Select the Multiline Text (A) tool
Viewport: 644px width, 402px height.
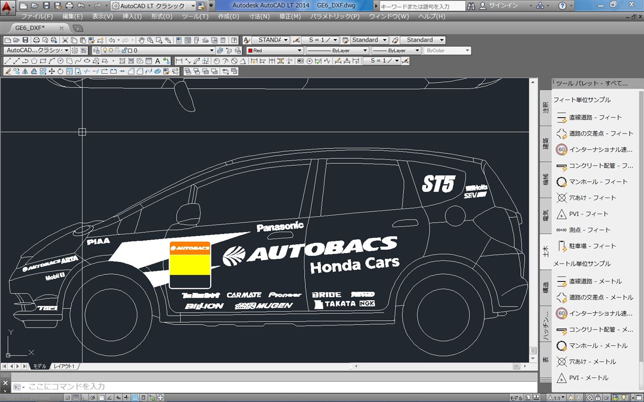157,61
